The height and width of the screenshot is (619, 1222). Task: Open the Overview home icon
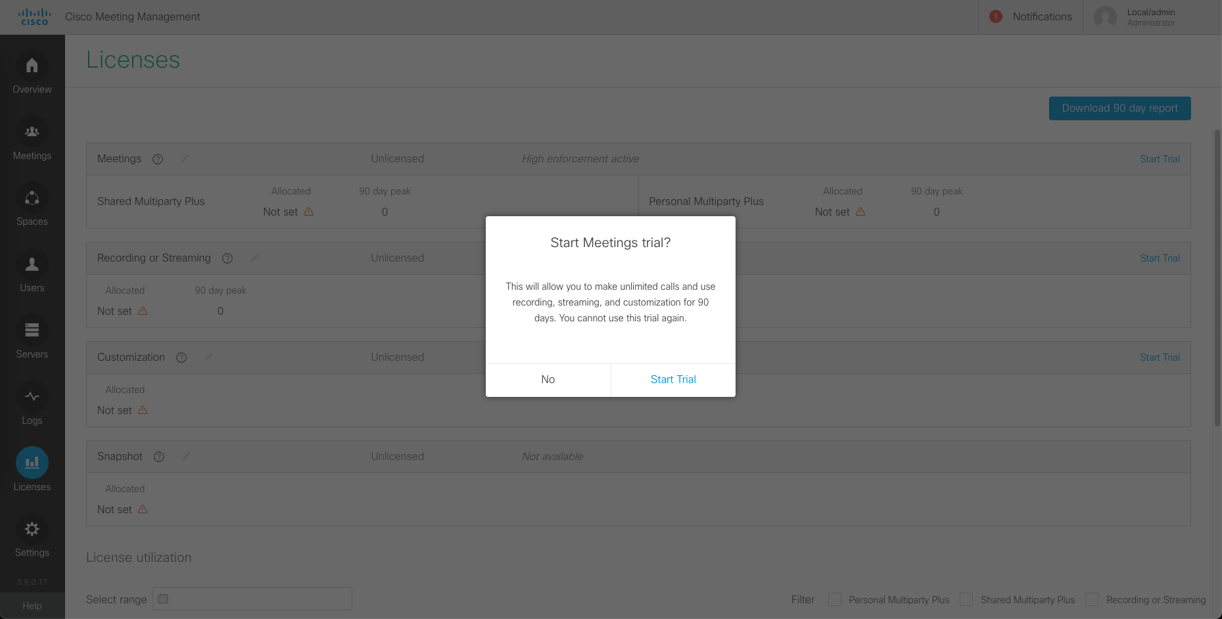(x=32, y=66)
